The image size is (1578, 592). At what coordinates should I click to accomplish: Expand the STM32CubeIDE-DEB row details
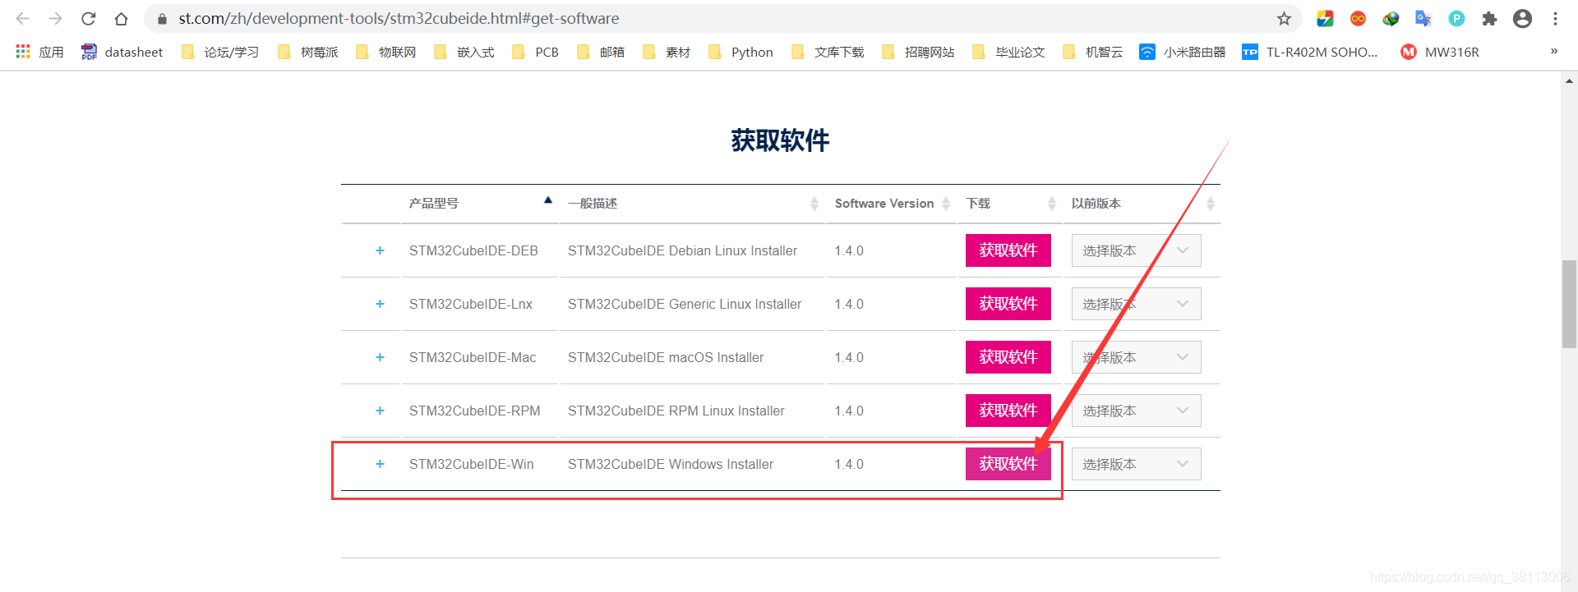380,250
